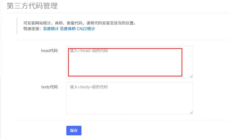Click the head代码 textarea resize handle

(x=191, y=76)
